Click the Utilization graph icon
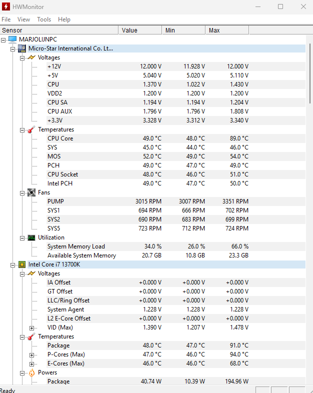Viewport: 313px width, 393px height. 31,237
